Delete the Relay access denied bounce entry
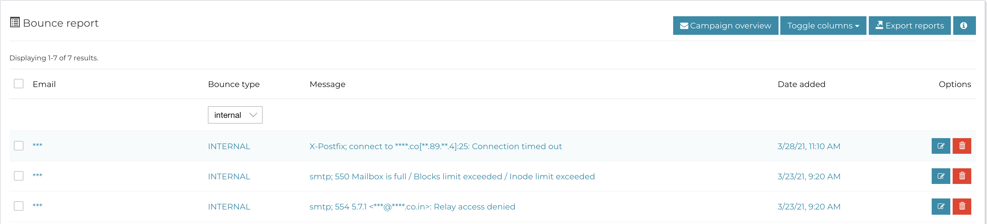This screenshot has width=987, height=224. click(962, 206)
